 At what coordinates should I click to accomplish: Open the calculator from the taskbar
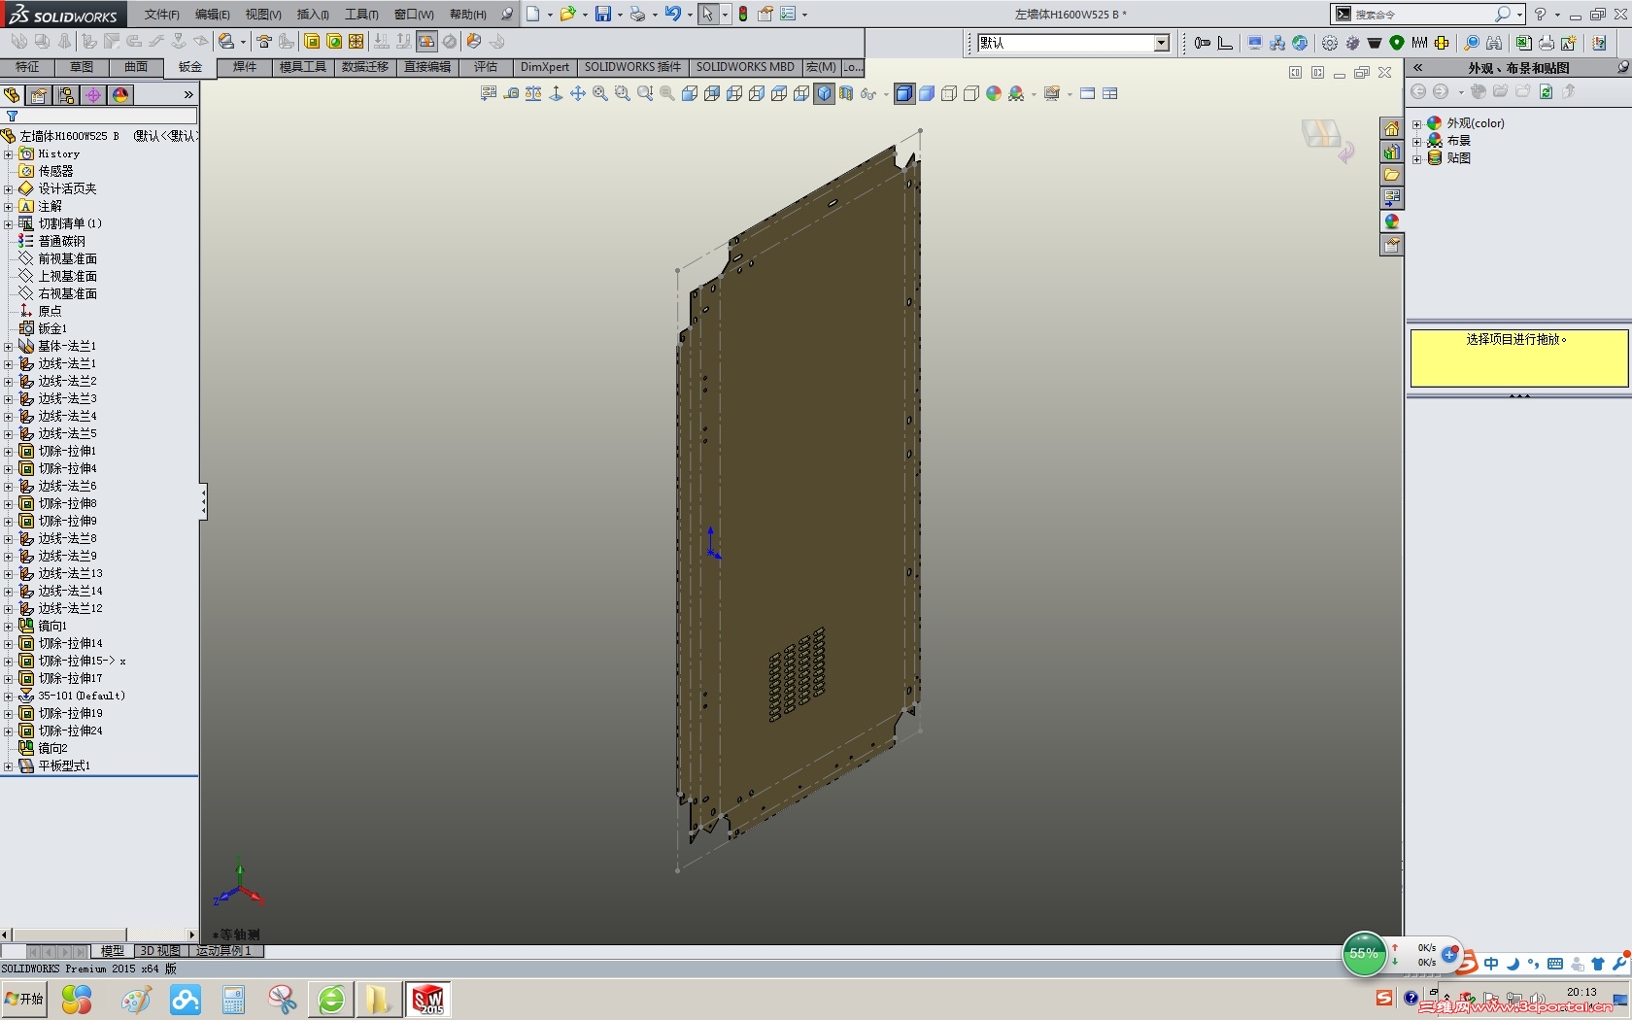233,1000
